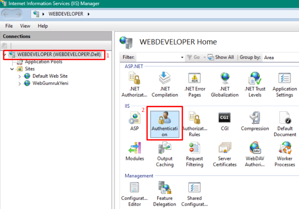The width and height of the screenshot is (299, 209).
Task: Select Default Web Site
Action: [50, 76]
